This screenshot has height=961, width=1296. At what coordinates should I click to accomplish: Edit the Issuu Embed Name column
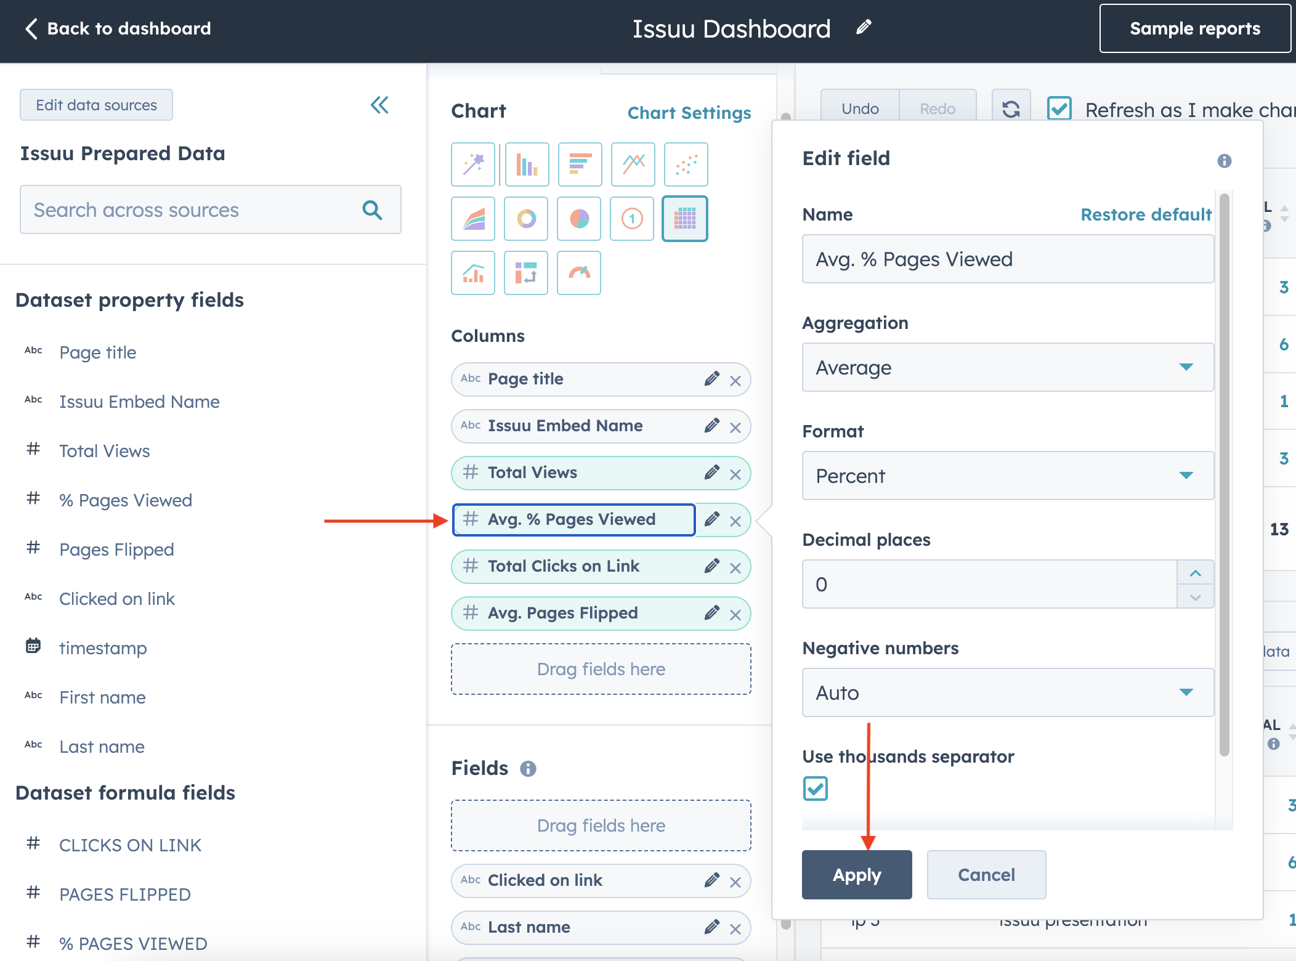click(711, 426)
